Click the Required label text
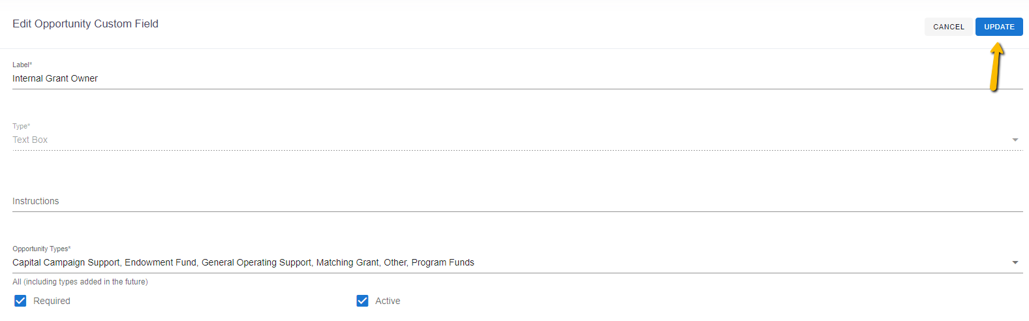 [x=52, y=301]
